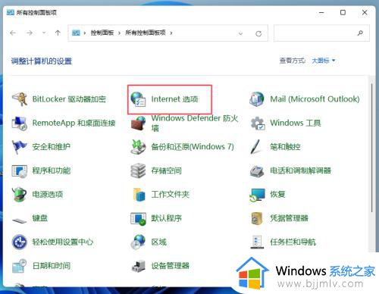Open 存储空间 text label
The image size is (379, 294).
coord(166,170)
